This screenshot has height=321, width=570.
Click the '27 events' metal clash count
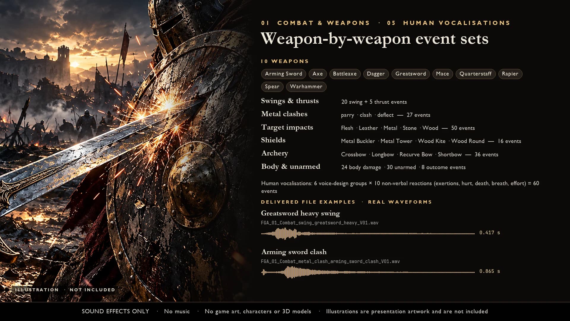tap(418, 115)
